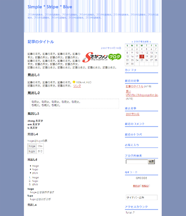This screenshot has width=186, height=216.
Task: Open the RSS1.0 feed link
Action: [x=136, y=186]
